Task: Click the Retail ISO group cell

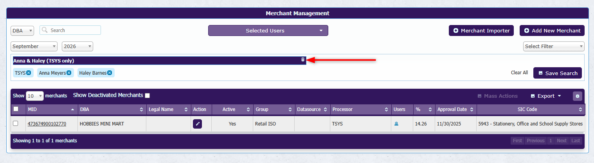Action: coord(274,124)
